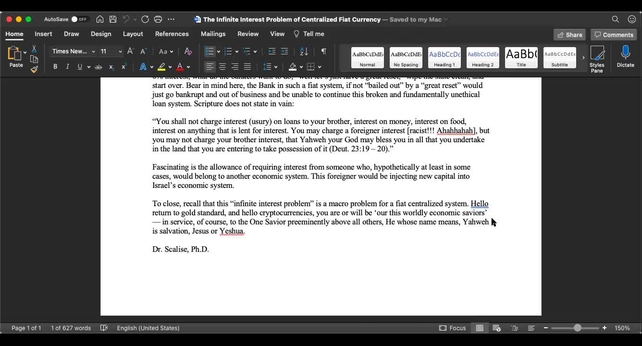
Task: Apply the Title style
Action: [x=521, y=58]
